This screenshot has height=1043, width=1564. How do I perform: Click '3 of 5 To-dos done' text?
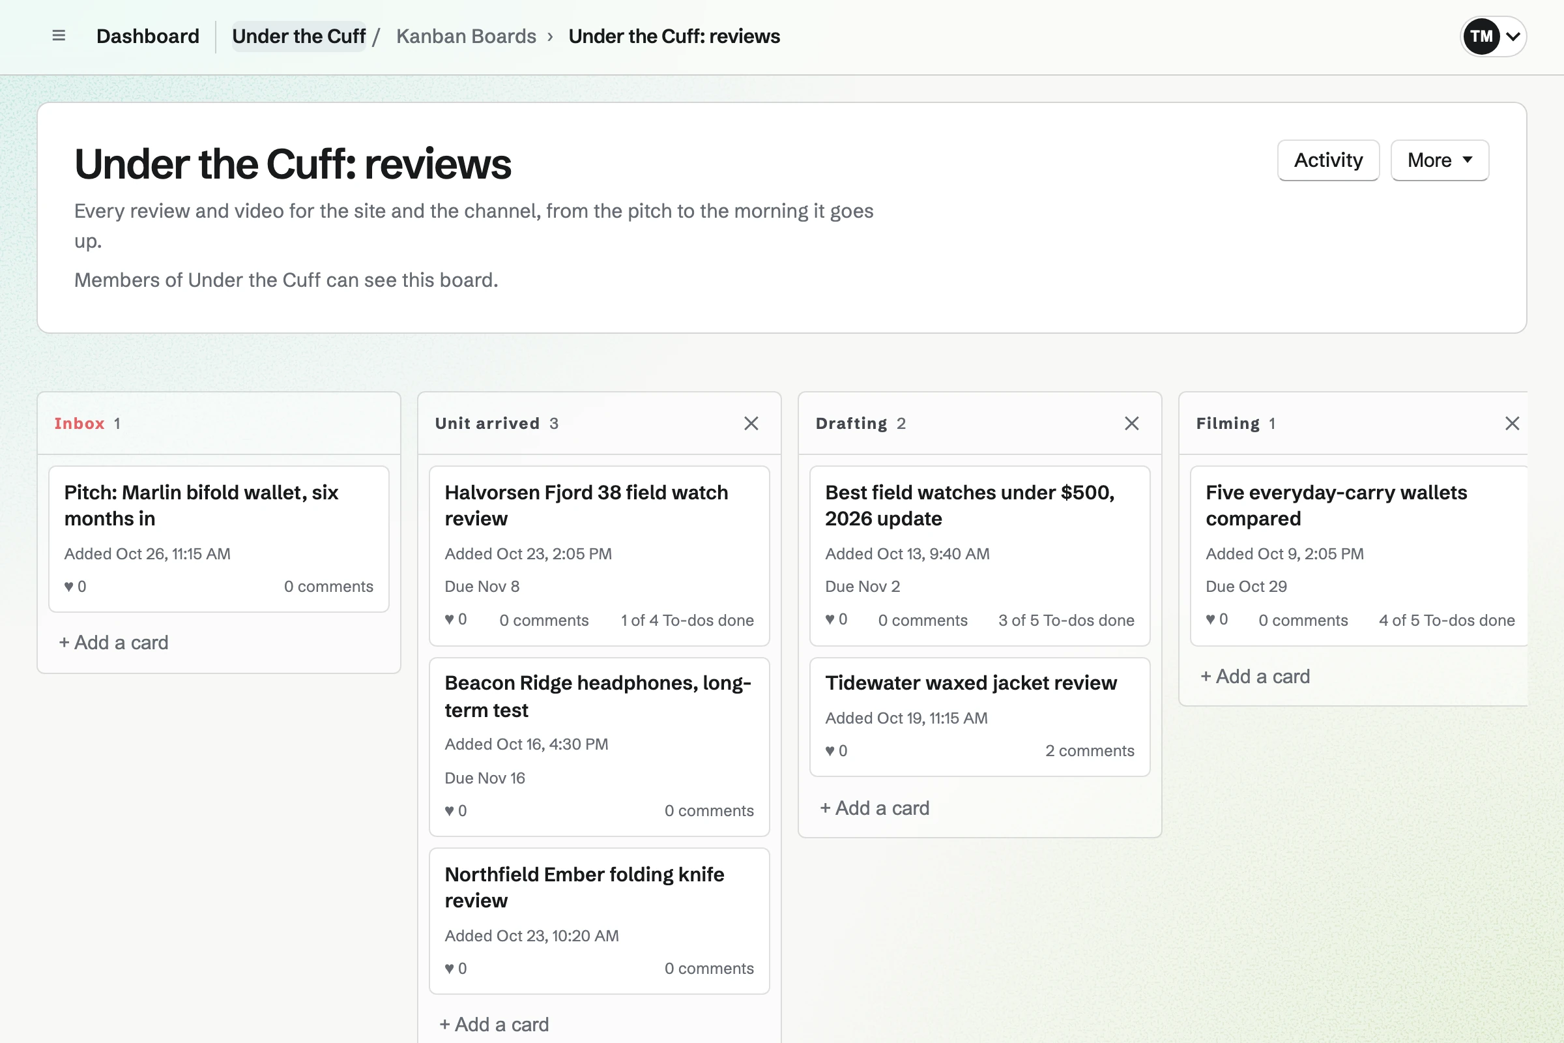(x=1066, y=621)
